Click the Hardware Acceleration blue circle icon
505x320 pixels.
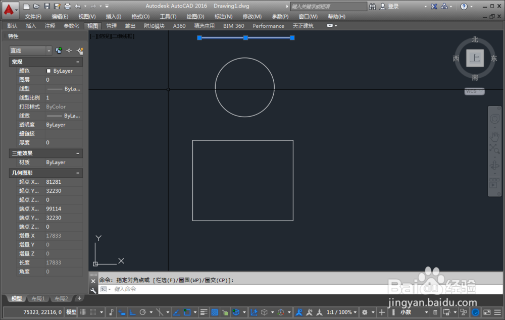pos(475,312)
